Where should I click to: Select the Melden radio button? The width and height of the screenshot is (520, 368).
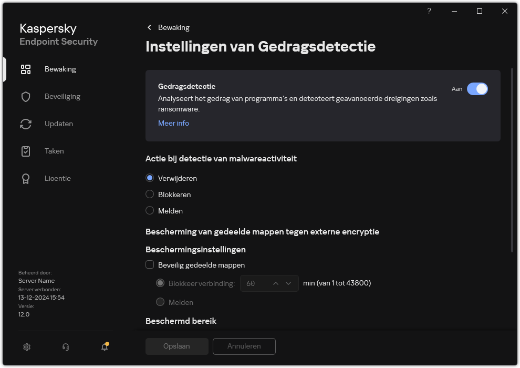pyautogui.click(x=150, y=211)
